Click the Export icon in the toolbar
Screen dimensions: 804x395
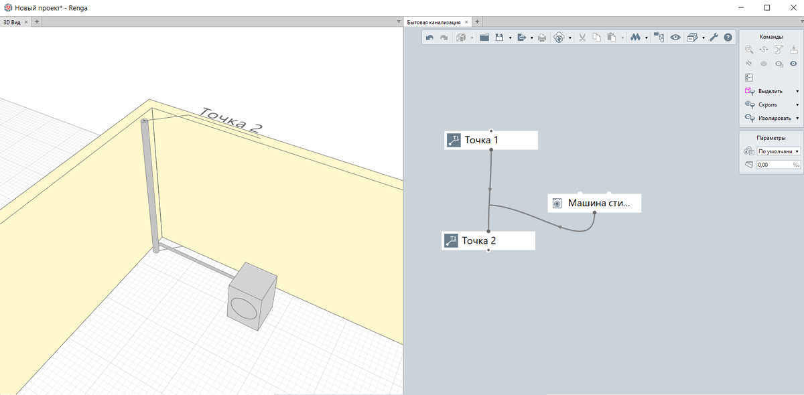tap(522, 37)
